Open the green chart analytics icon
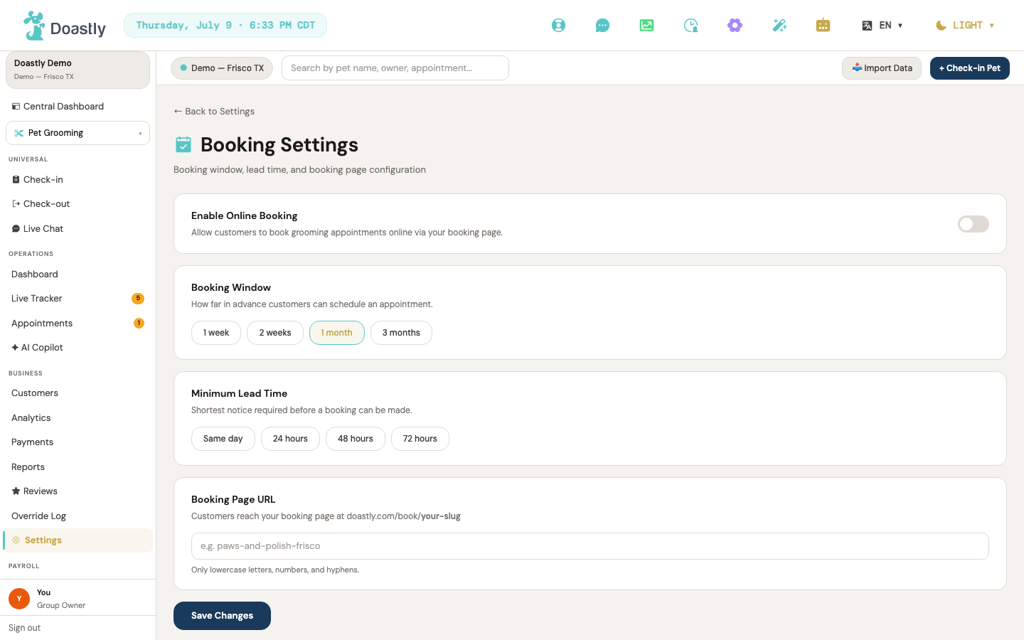This screenshot has height=640, width=1024. pyautogui.click(x=646, y=26)
